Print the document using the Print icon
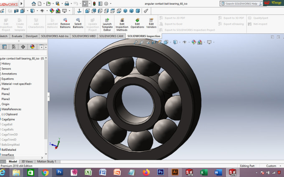 [67, 4]
